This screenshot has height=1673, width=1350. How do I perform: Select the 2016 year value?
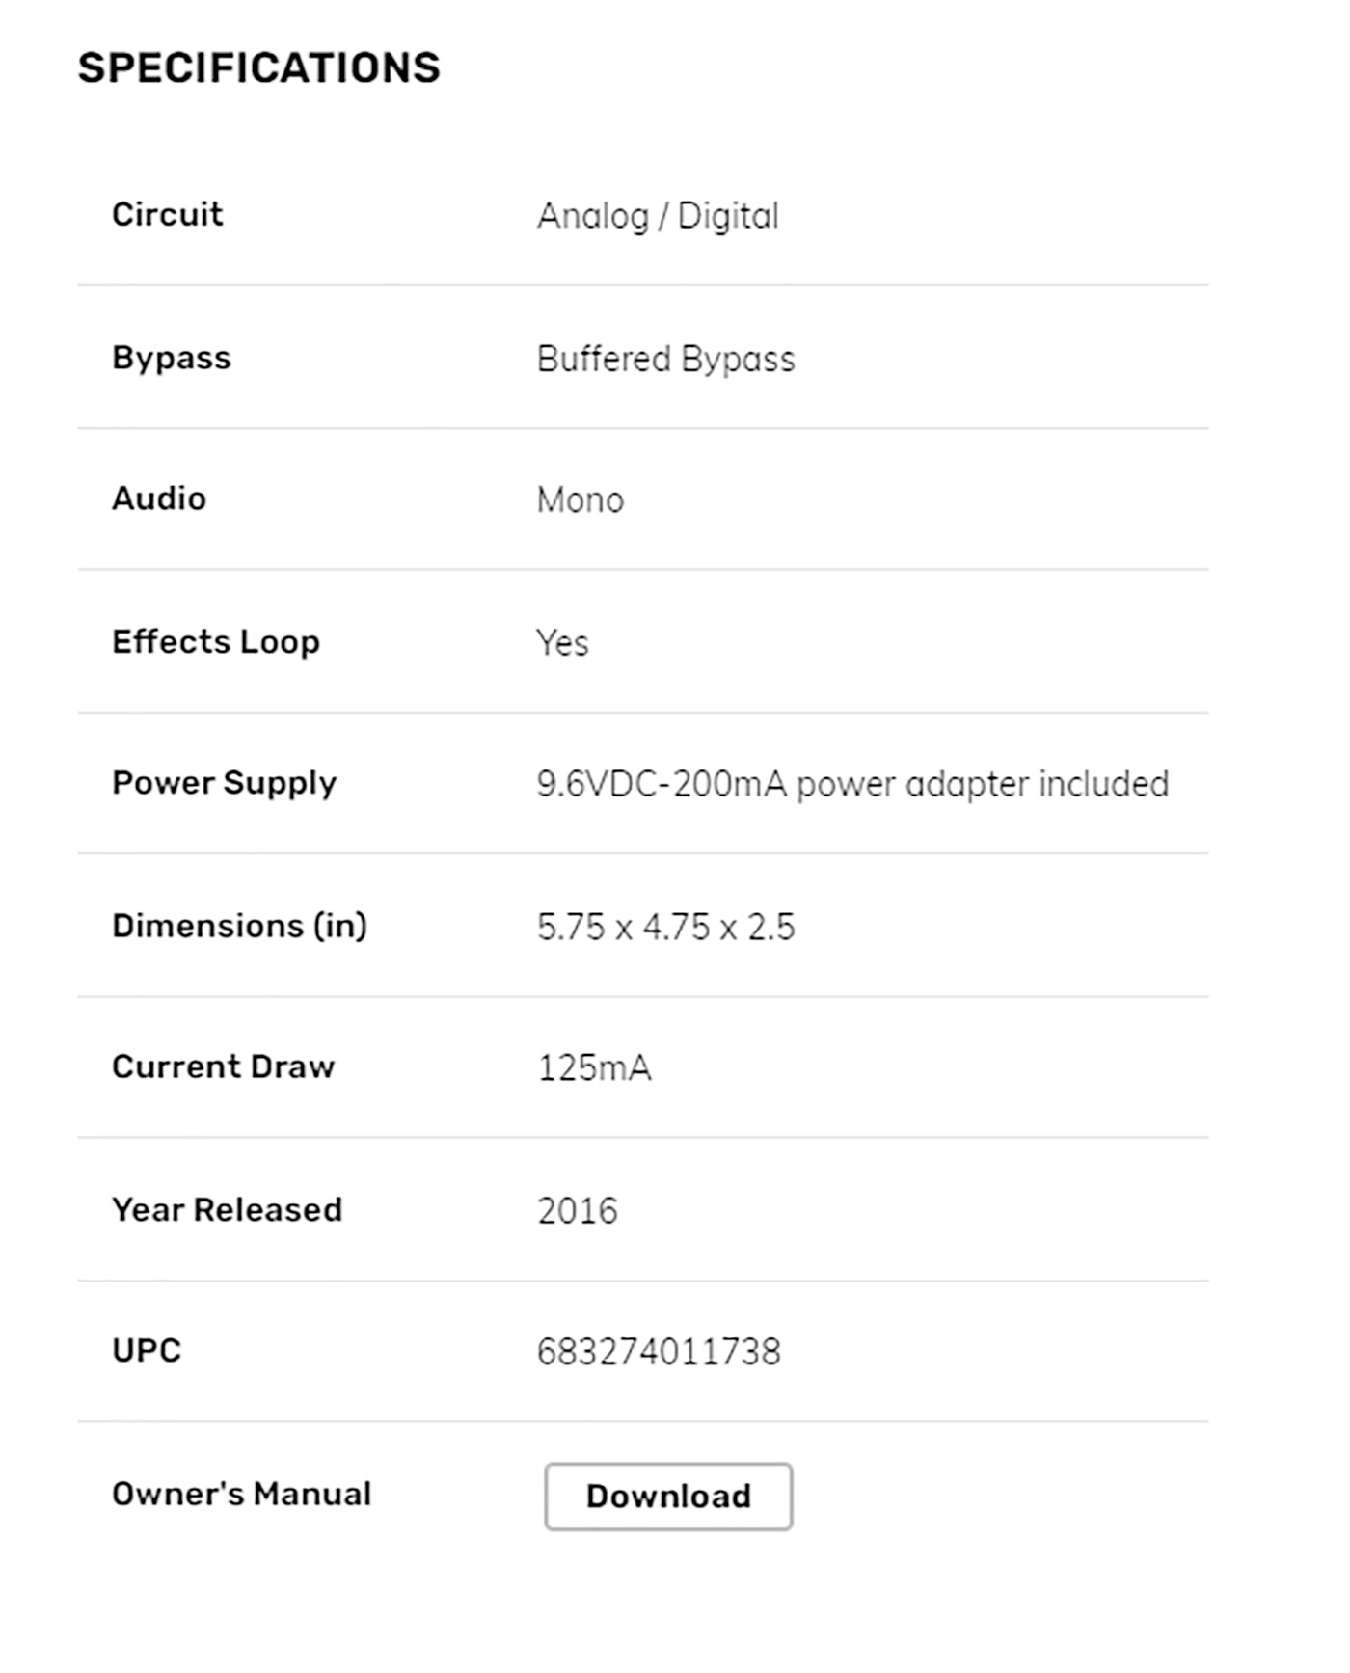coord(578,1210)
